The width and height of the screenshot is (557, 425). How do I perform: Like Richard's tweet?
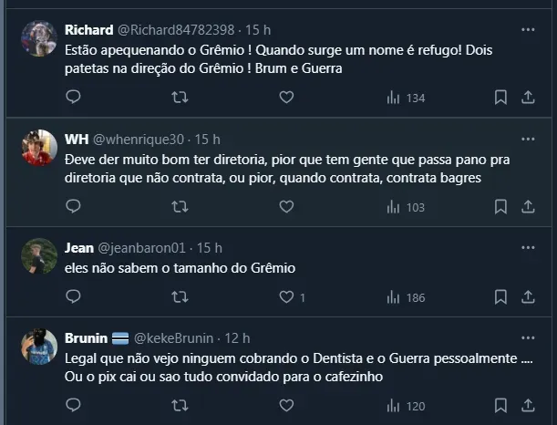pyautogui.click(x=286, y=97)
